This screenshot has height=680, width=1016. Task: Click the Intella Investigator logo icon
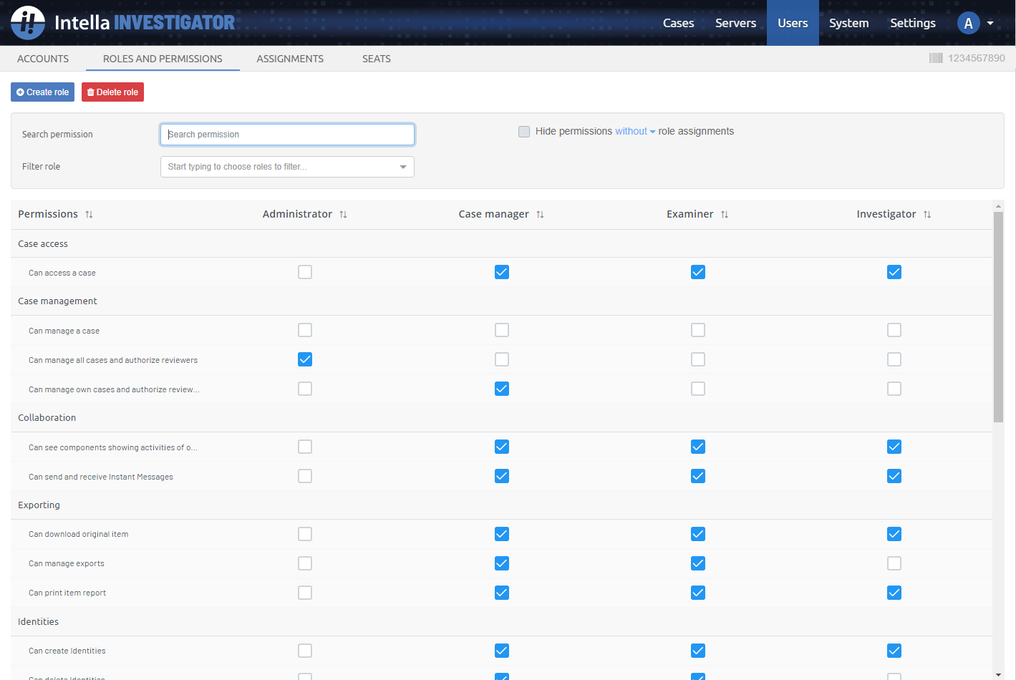28,23
